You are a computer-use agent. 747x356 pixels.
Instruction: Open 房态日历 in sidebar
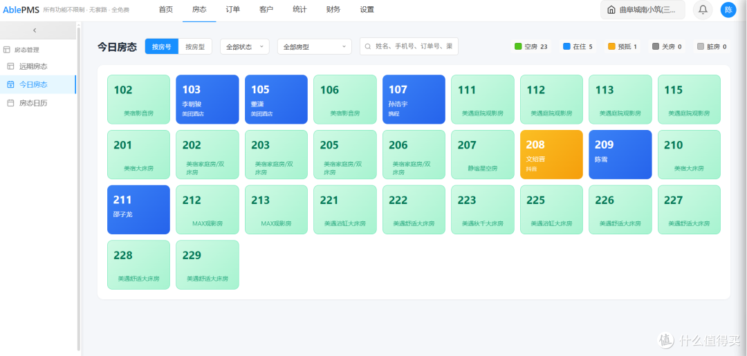pos(37,103)
